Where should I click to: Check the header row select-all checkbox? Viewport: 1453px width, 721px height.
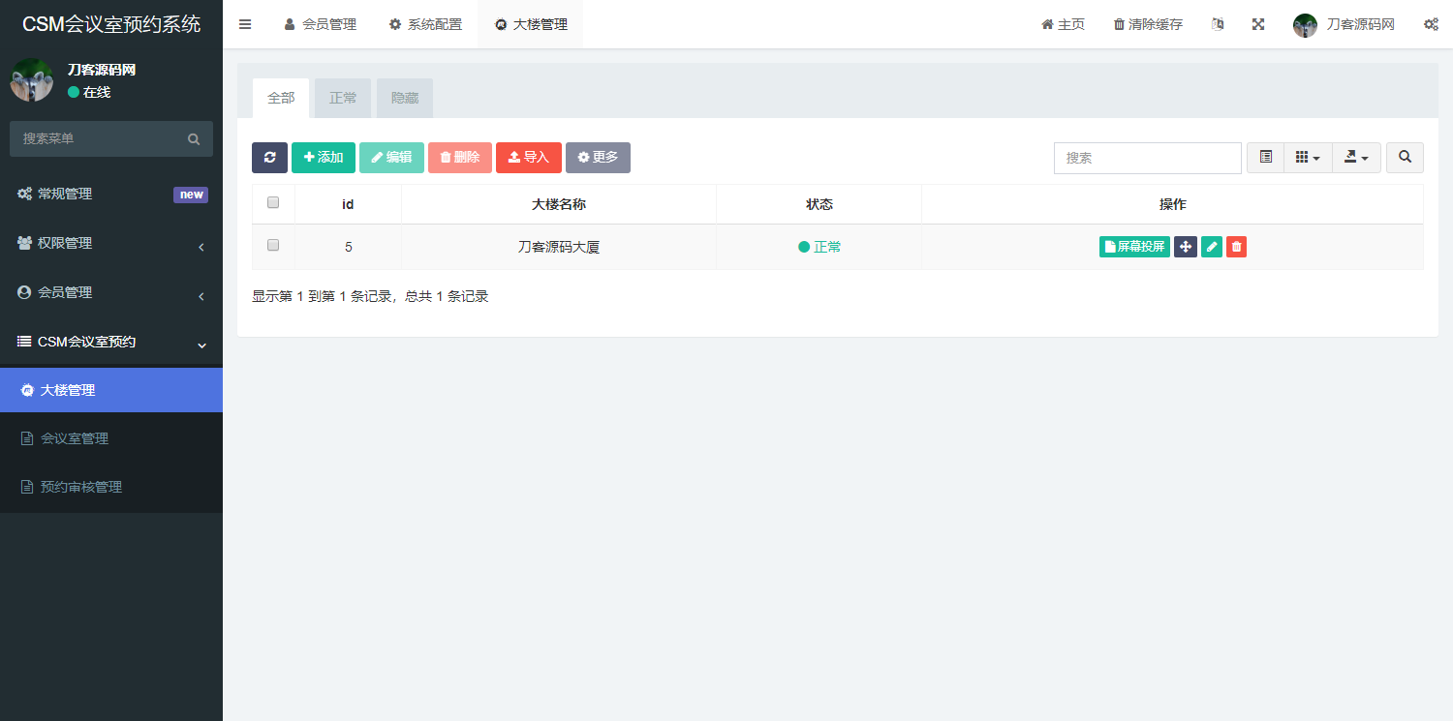(x=272, y=202)
